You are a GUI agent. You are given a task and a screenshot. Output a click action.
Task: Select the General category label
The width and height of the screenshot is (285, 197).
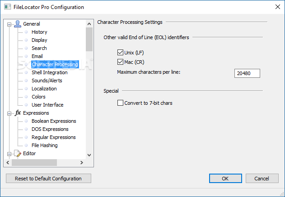coord(32,24)
